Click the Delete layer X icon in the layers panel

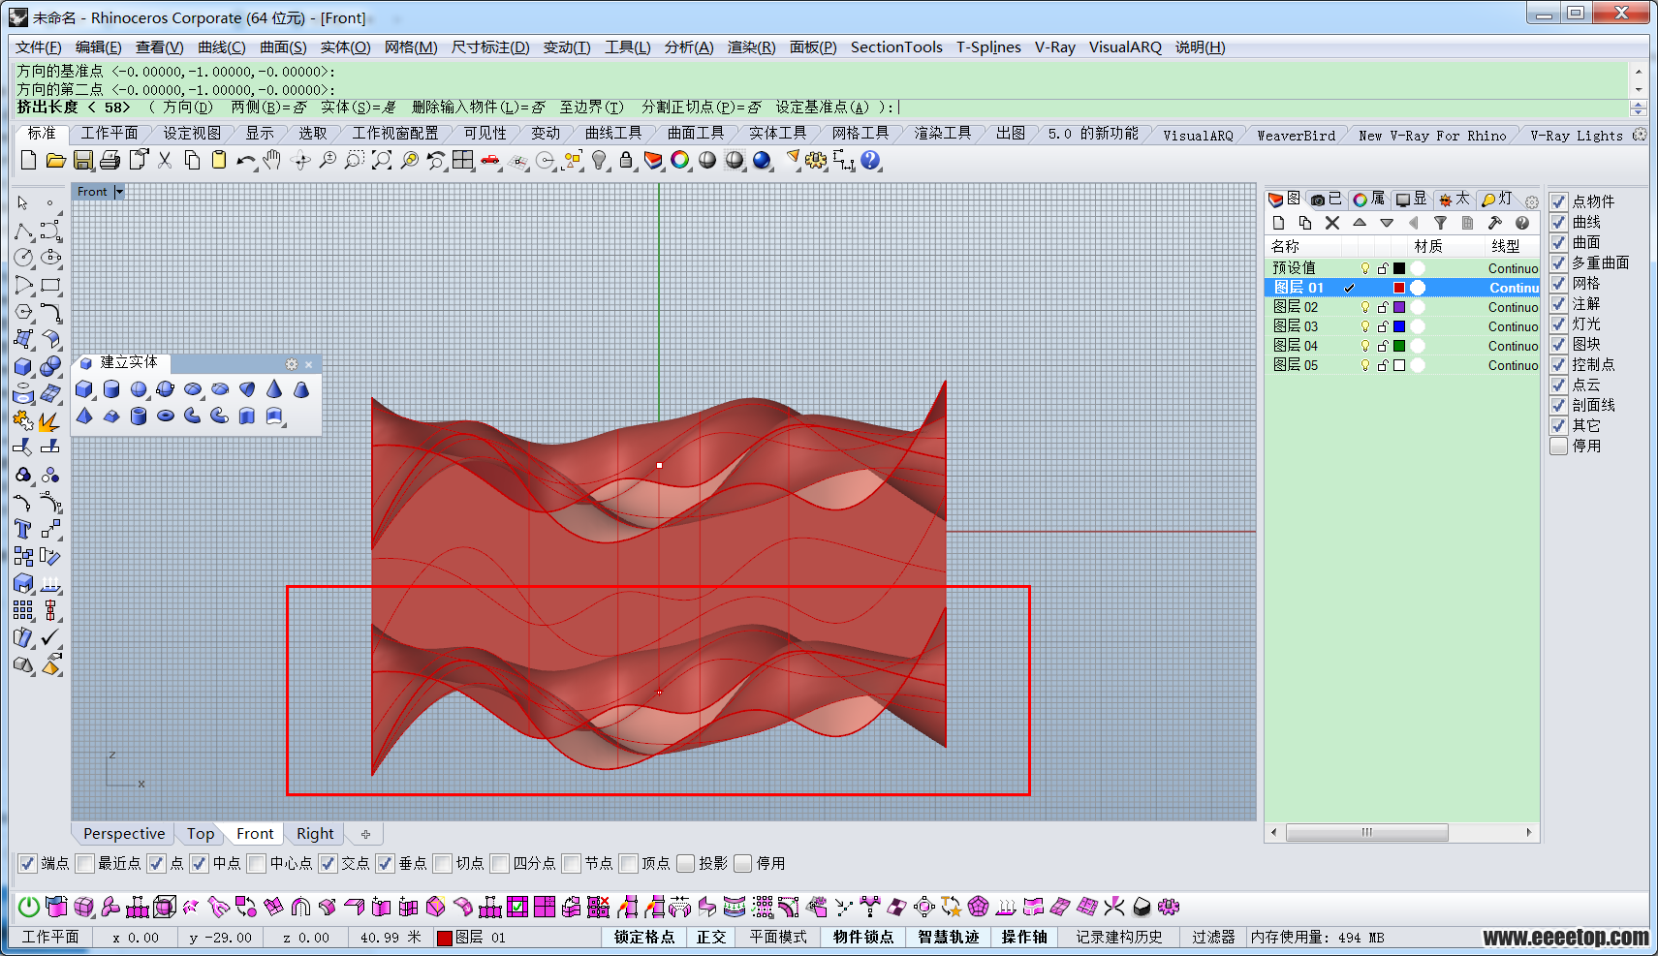pos(1332,223)
